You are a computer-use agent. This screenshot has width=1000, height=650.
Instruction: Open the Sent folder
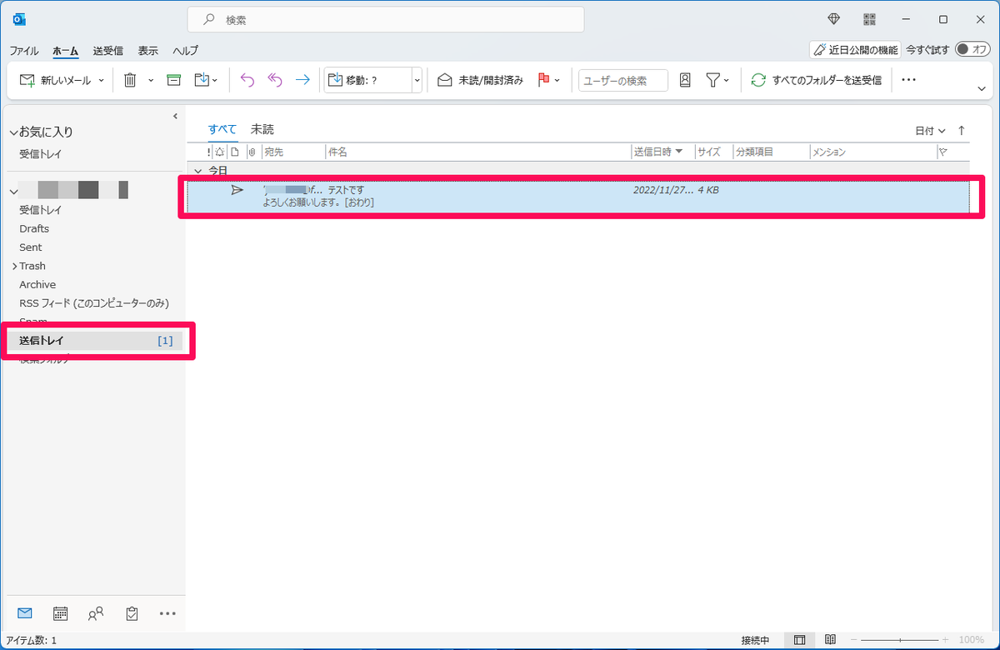coord(31,247)
